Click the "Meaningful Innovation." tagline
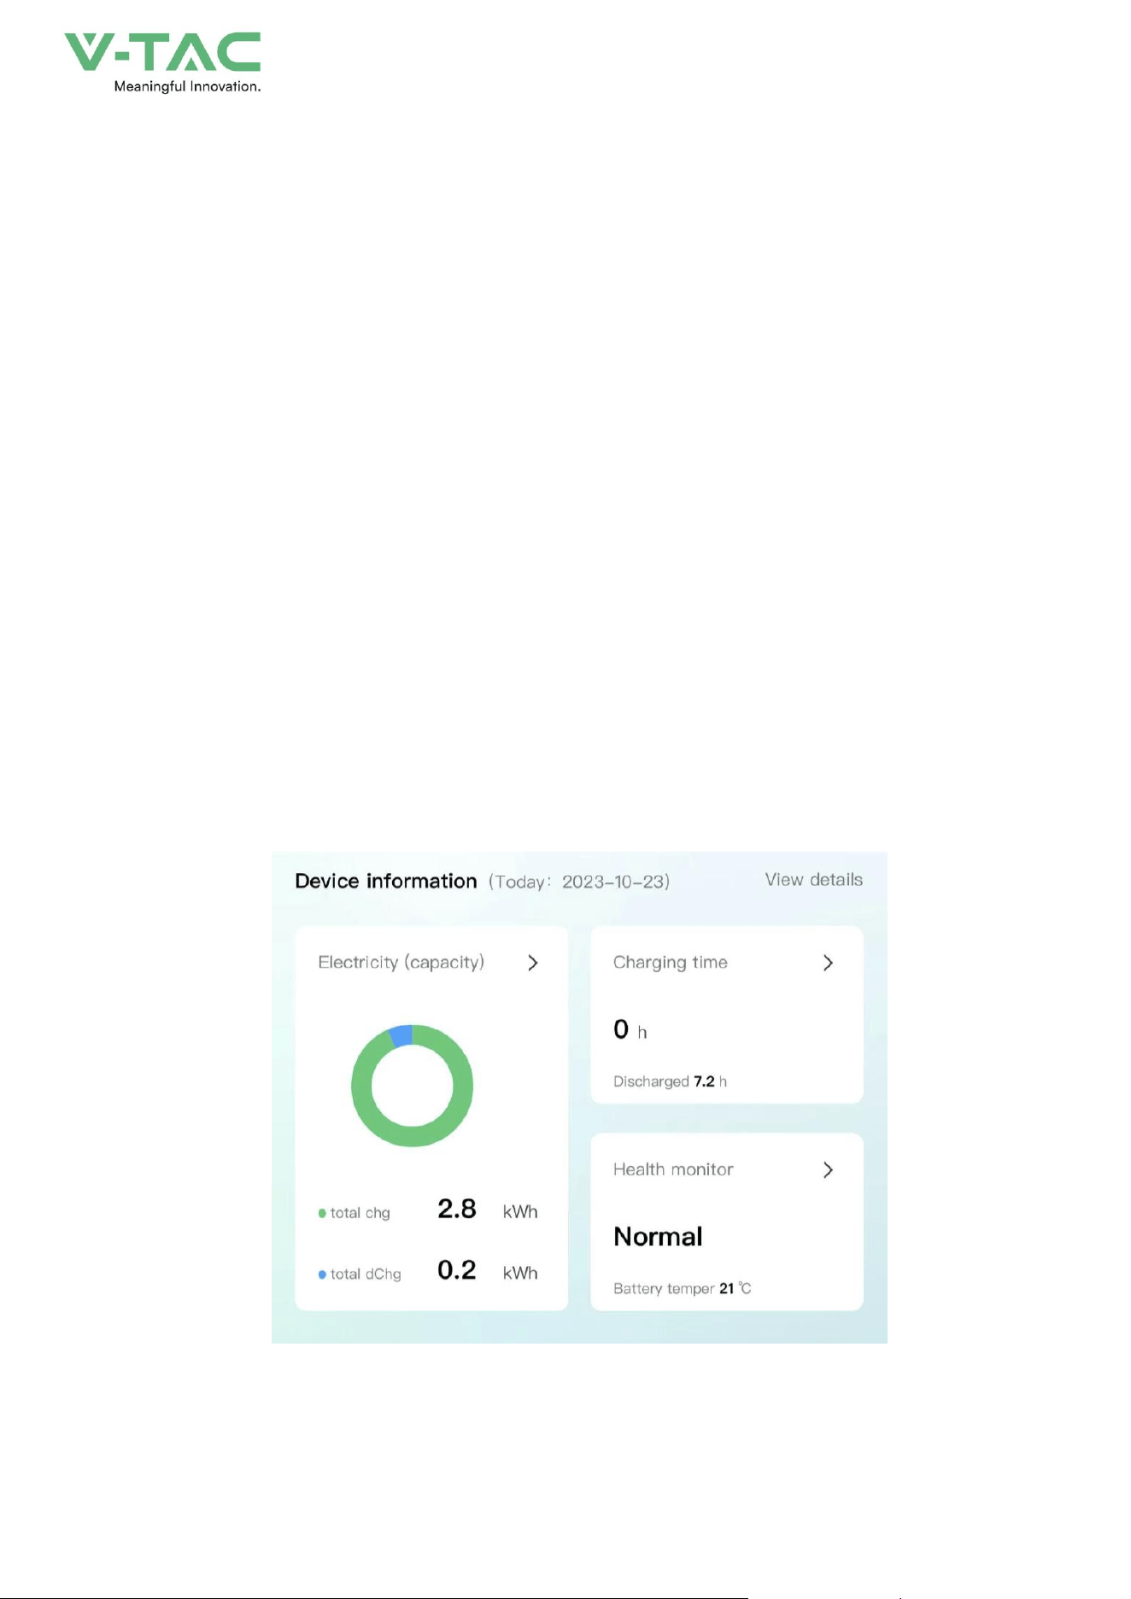 (187, 86)
